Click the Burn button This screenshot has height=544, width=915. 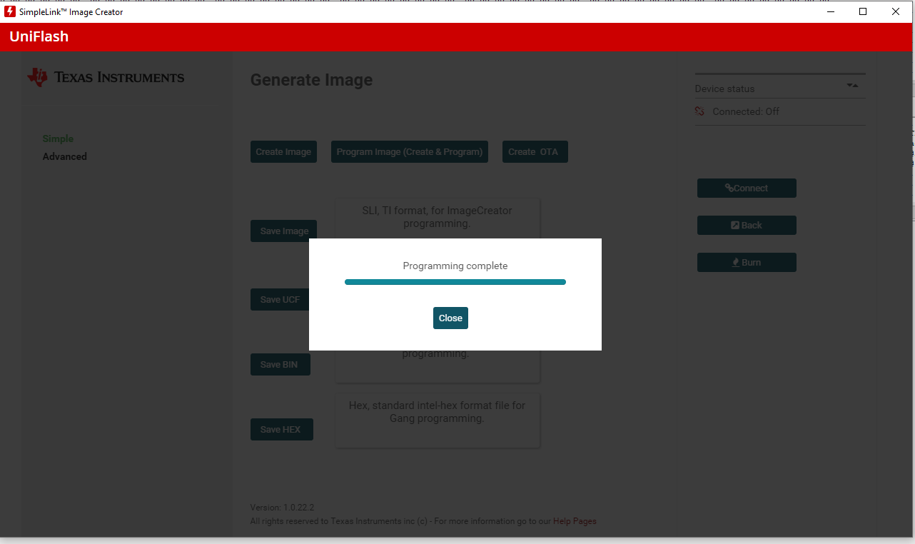point(747,263)
